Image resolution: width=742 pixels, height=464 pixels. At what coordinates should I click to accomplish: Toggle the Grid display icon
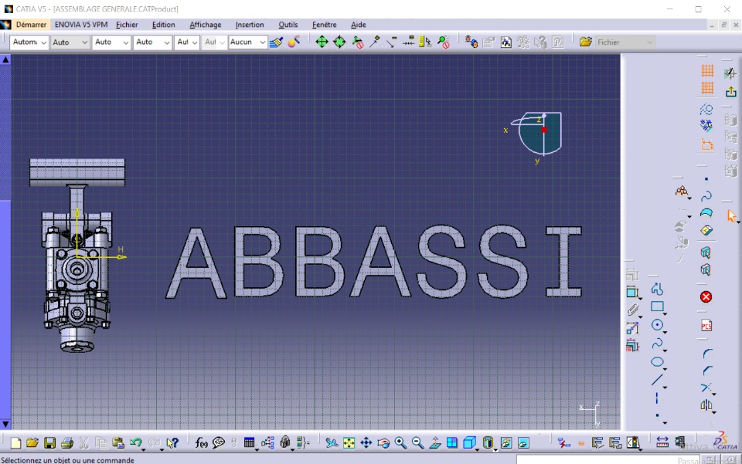[x=707, y=70]
